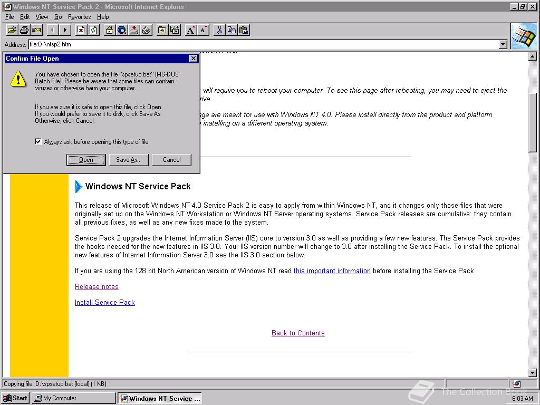540x405 pixels.
Task: Increase font size with large A icon
Action: [191, 30]
